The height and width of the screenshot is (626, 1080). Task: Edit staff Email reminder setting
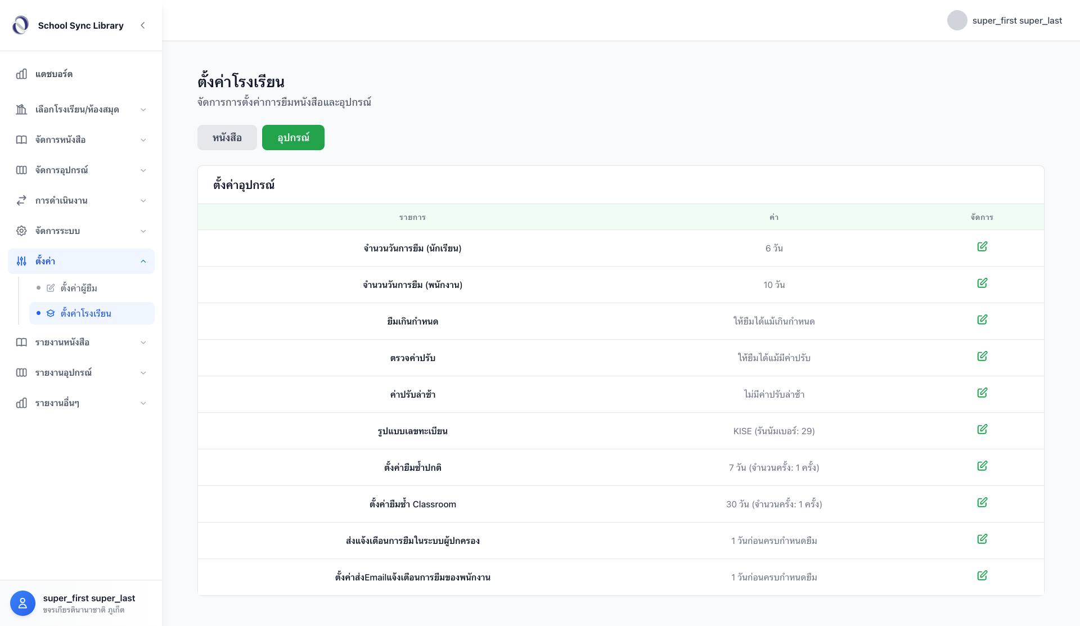[982, 576]
